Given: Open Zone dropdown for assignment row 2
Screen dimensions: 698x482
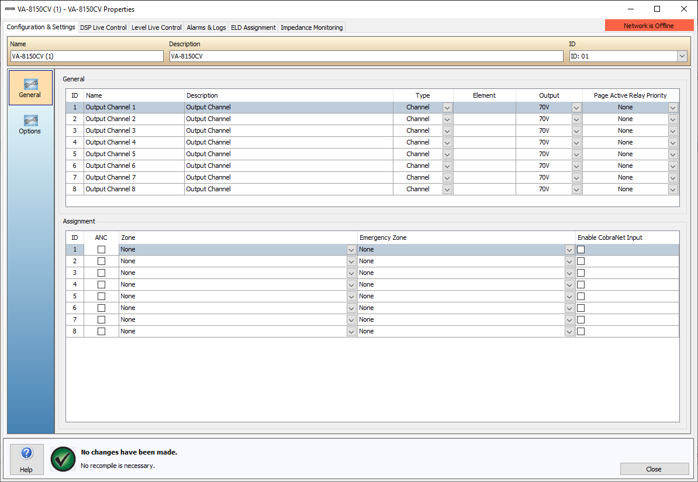Looking at the screenshot, I should [351, 261].
